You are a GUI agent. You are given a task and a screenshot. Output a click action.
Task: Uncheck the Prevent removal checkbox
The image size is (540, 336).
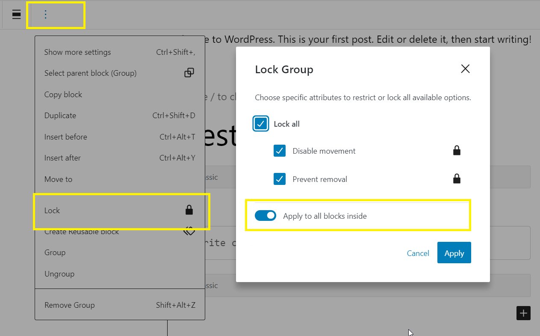click(x=280, y=179)
